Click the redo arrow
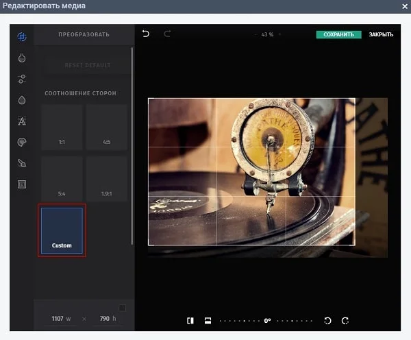The height and width of the screenshot is (340, 411). coord(167,34)
